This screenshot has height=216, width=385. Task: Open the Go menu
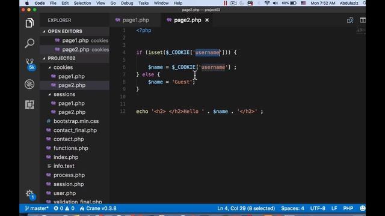(x=113, y=3)
